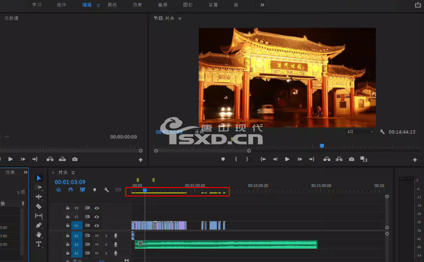Open 节目: 片头 Program Monitor panel menu
Image resolution: width=424 pixels, height=262 pixels.
[180, 19]
